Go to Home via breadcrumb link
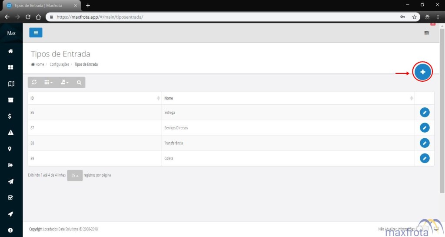Viewport: 445px width, 237px height. (37, 64)
